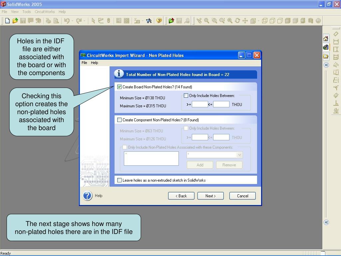Open the Tools menu
This screenshot has width=341, height=256.
point(27,12)
